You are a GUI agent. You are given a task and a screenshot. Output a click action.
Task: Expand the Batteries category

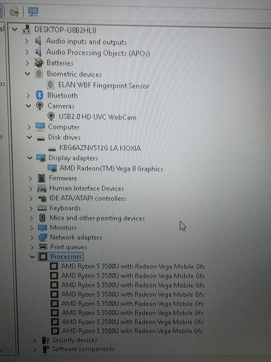coord(27,63)
